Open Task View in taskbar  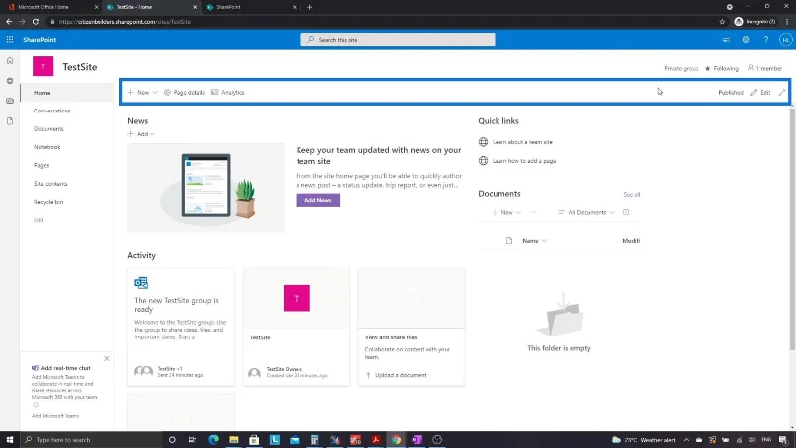point(192,440)
